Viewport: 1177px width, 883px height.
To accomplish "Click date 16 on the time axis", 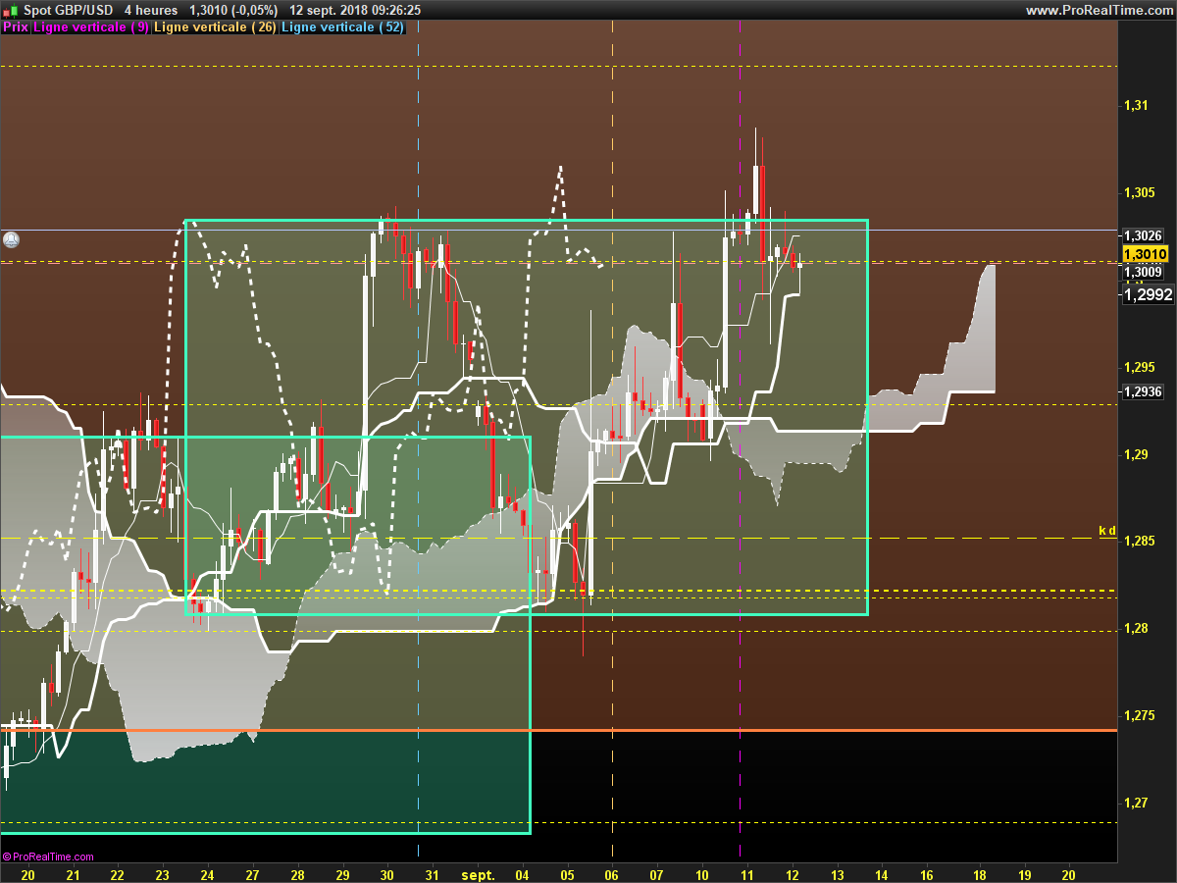I will coord(927,873).
